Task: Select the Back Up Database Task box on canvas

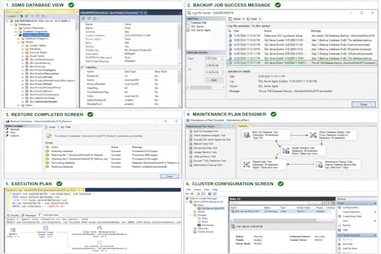Action: pos(266,135)
